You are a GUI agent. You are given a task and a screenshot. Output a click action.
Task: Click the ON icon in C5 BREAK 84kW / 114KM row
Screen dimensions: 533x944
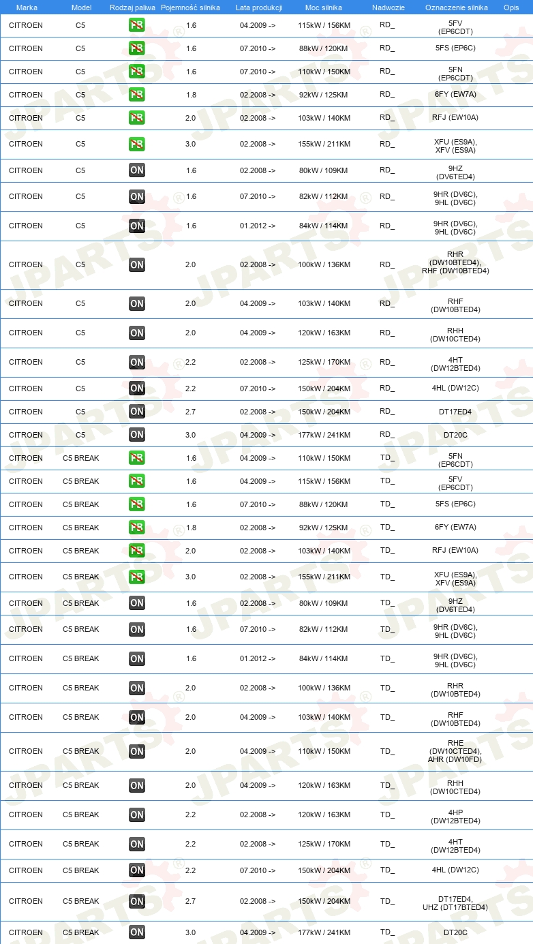point(137,658)
